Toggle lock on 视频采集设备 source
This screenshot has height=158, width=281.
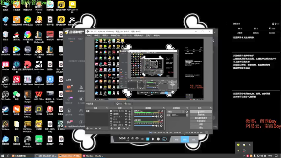pos(129,111)
